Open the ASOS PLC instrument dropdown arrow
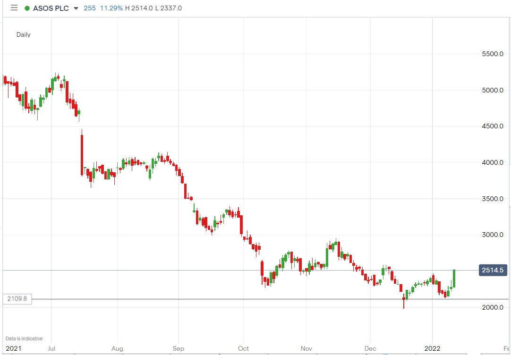 coord(75,8)
